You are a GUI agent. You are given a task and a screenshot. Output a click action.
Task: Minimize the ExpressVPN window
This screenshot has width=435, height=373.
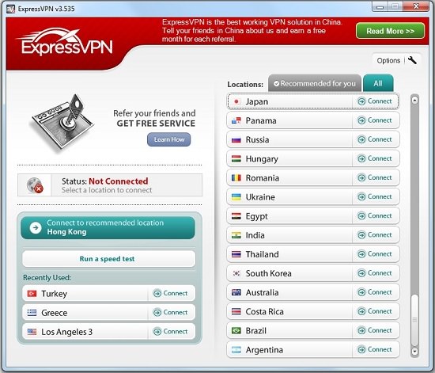(380, 6)
